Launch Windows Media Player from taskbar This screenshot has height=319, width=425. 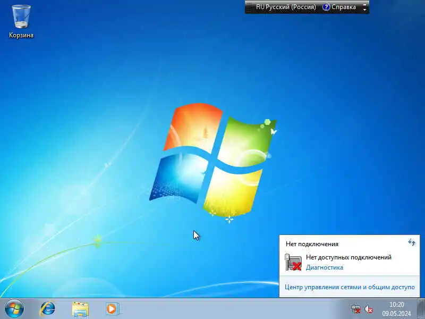[112, 309]
